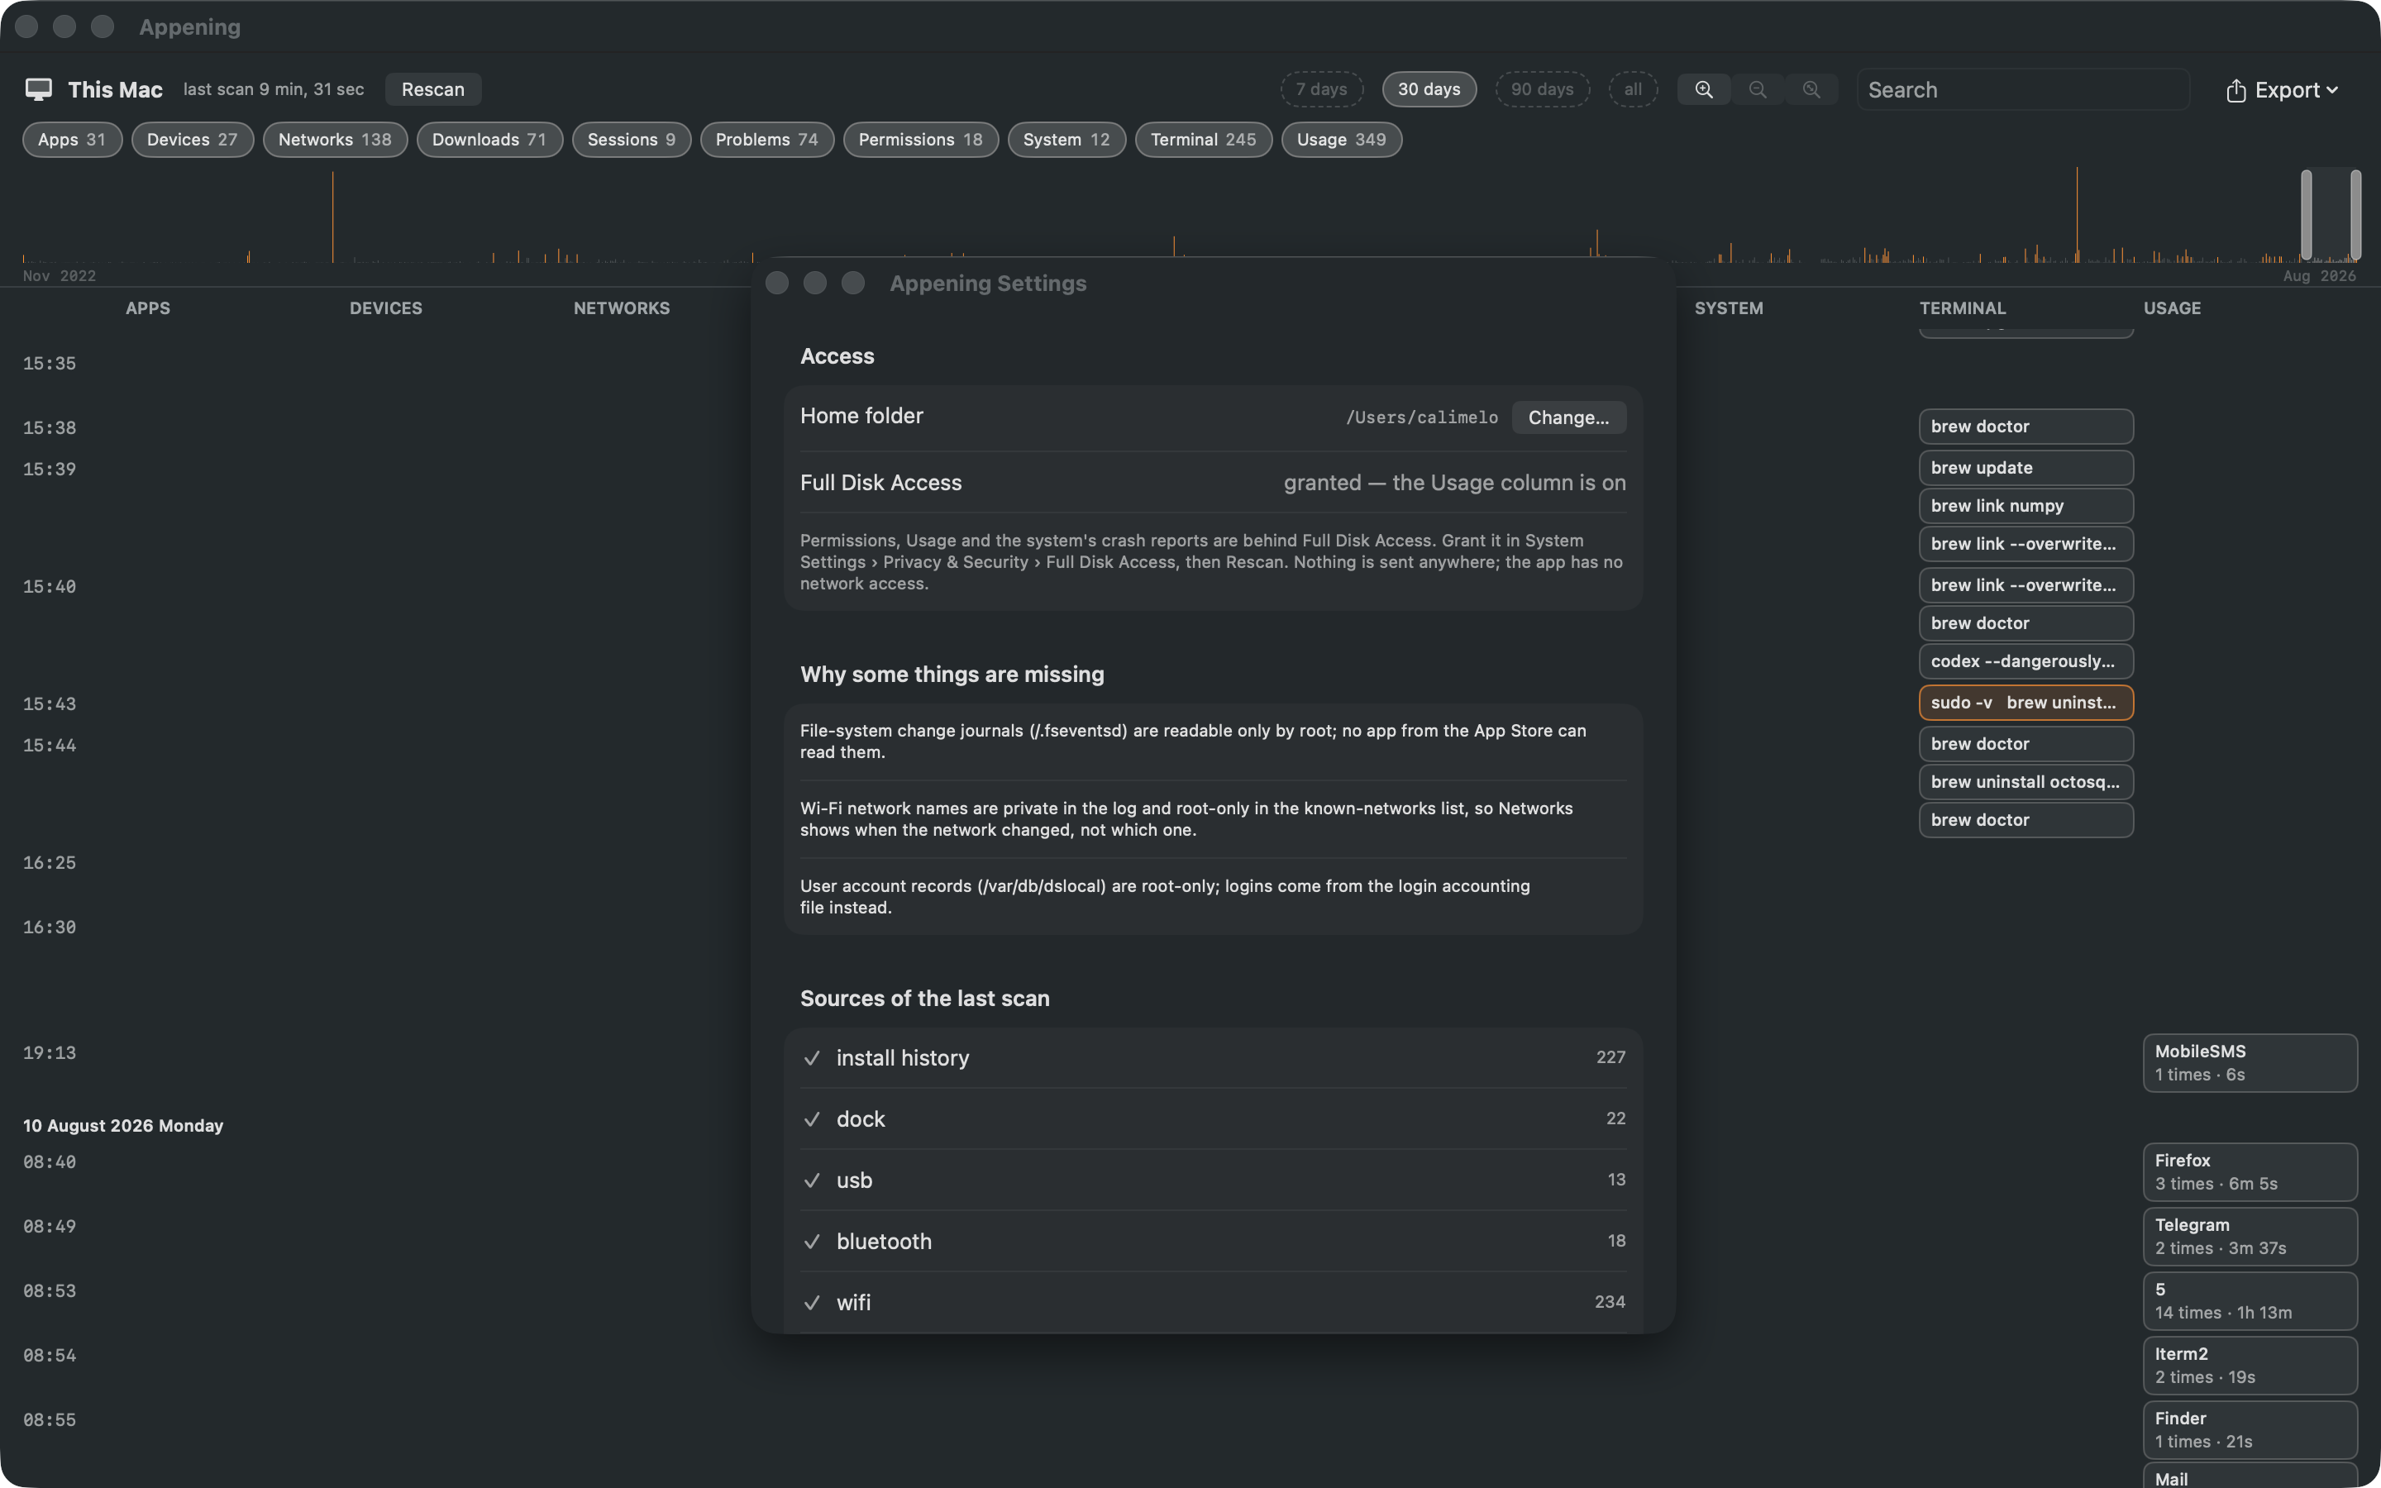Screen dimensions: 2381x1488
Task: Click the checkmark beside usb source
Action: [812, 1180]
